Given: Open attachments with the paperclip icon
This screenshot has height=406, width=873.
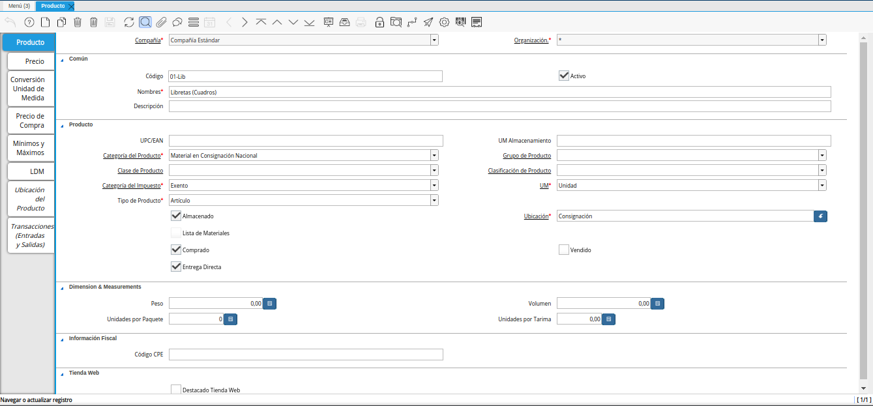Looking at the screenshot, I should 161,22.
